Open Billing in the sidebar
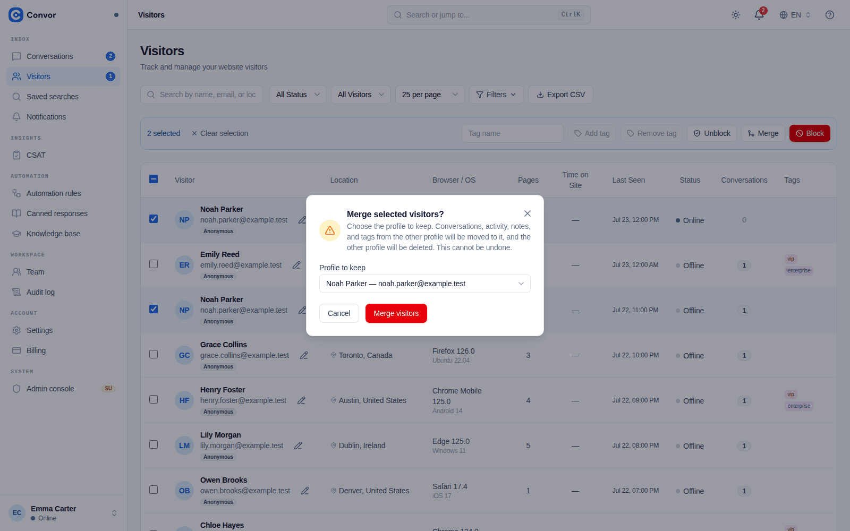 click(x=64, y=350)
